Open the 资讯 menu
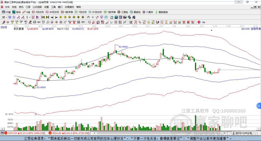This screenshot has height=141, width=261. [x=21, y=7]
